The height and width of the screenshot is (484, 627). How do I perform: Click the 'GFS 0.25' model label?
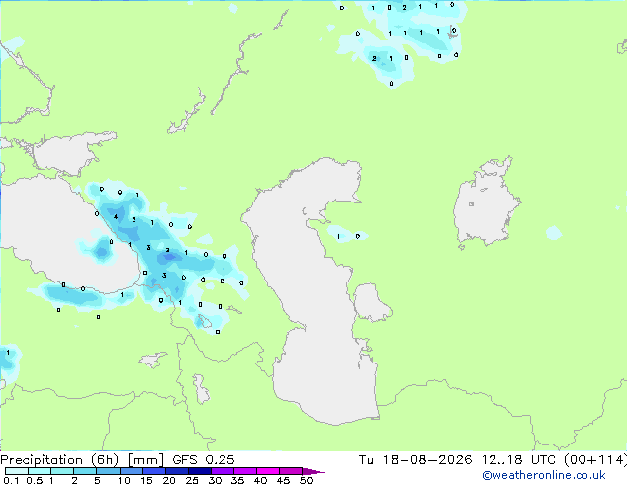pyautogui.click(x=204, y=460)
